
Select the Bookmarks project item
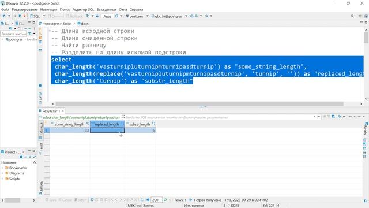tap(16, 168)
